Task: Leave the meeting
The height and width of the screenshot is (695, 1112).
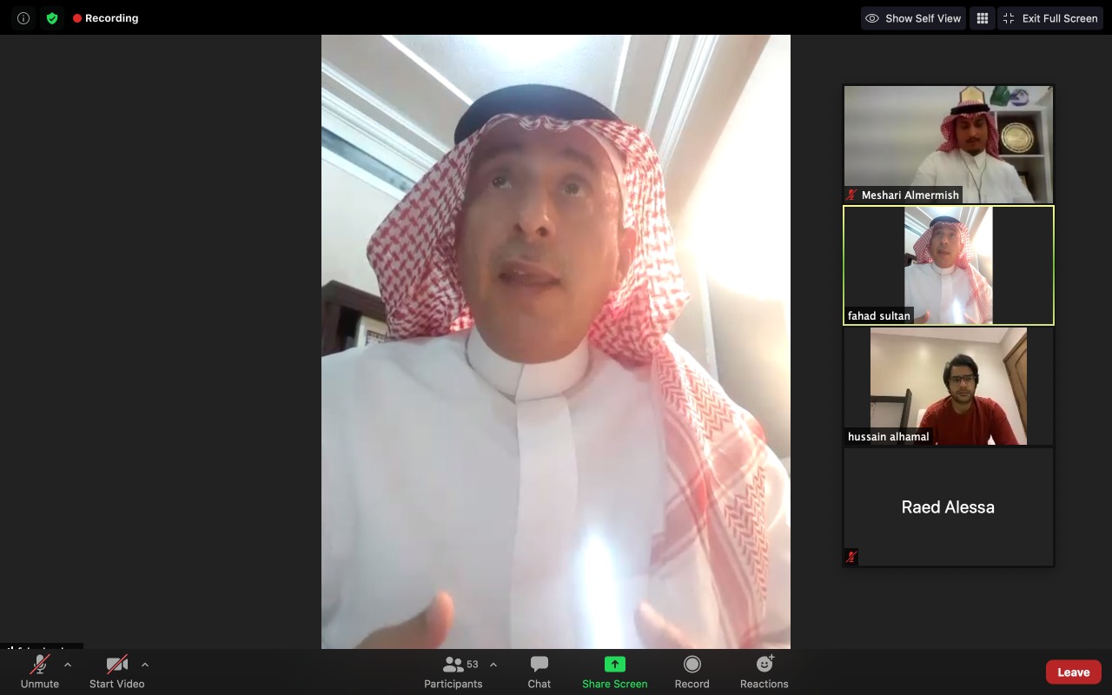Action: pyautogui.click(x=1073, y=672)
